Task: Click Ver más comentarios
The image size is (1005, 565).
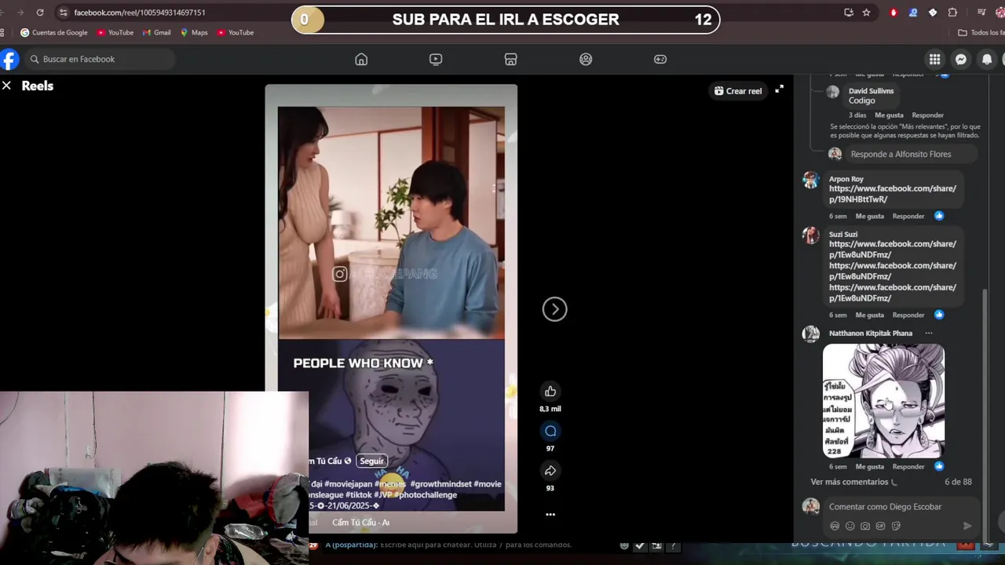Action: (x=850, y=482)
